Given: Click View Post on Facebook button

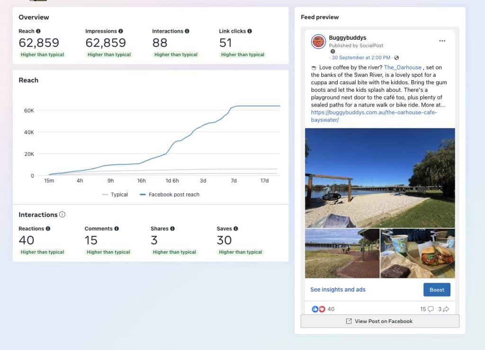Looking at the screenshot, I should coord(380,321).
